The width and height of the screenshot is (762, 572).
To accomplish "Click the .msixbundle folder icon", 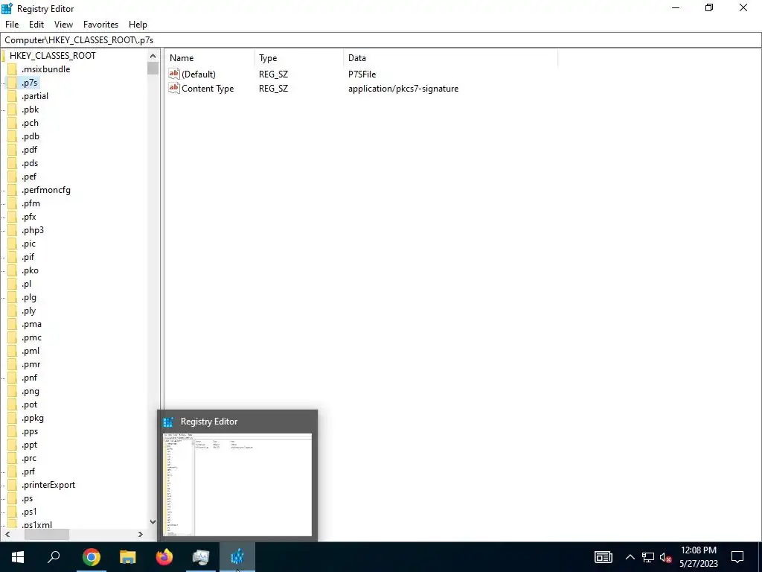I will 12,69.
